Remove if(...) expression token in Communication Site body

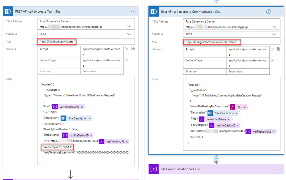point(245,107)
